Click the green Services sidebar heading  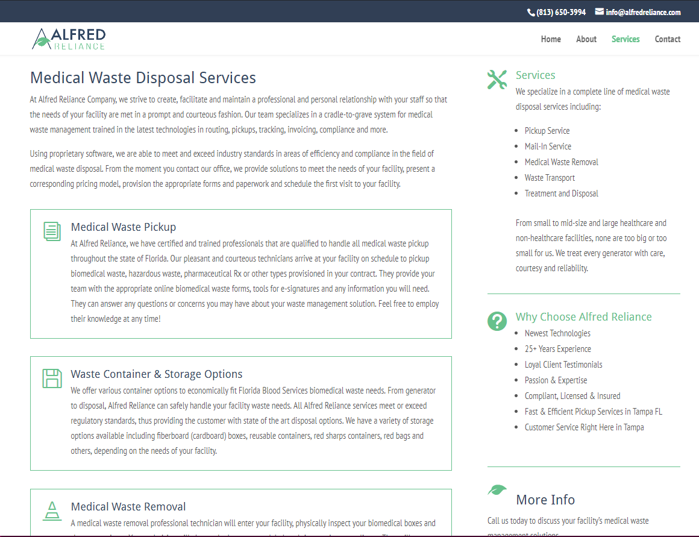click(x=535, y=75)
